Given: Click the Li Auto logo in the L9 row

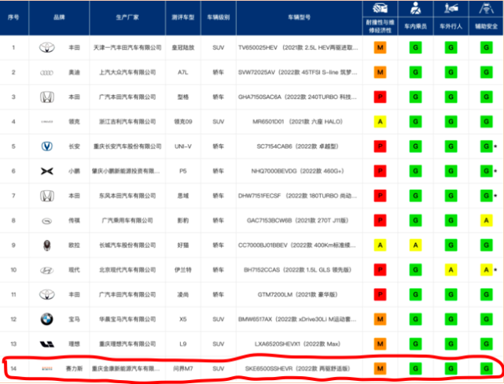Looking at the screenshot, I should [47, 345].
